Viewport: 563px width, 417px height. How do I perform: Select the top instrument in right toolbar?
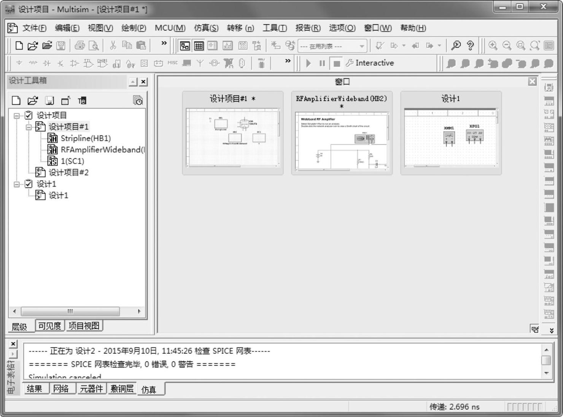549,87
